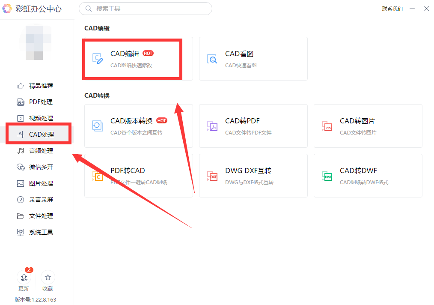Click the red 2 notification badge
This screenshot has height=305, width=434.
pyautogui.click(x=29, y=269)
